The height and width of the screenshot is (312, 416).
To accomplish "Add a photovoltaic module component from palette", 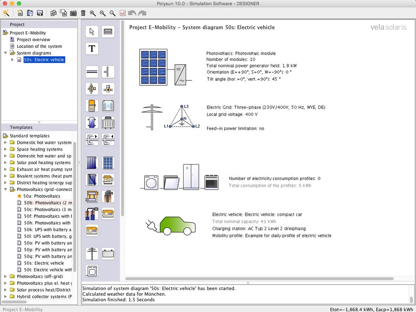I will tap(108, 163).
